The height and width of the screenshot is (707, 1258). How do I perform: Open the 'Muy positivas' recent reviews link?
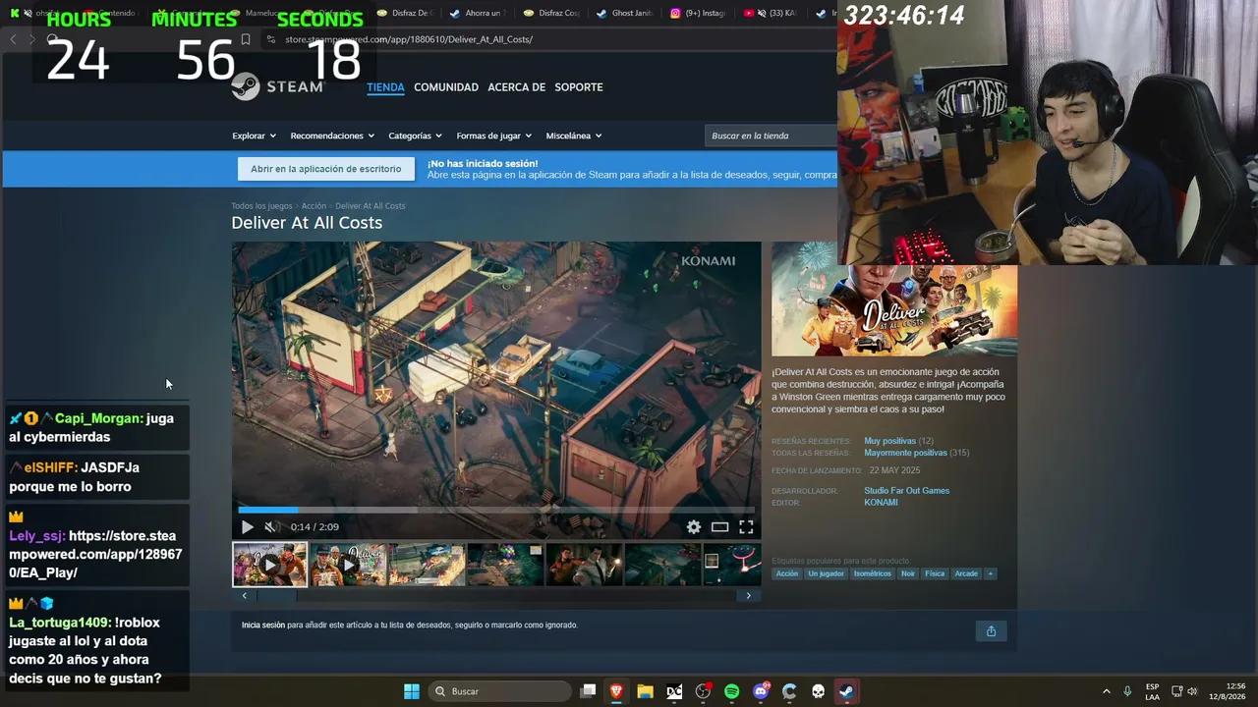click(889, 441)
